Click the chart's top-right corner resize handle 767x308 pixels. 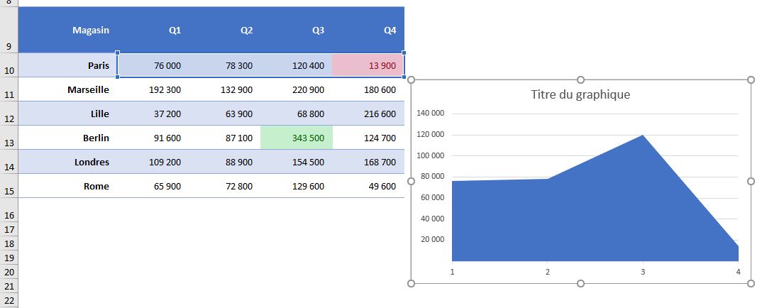point(751,79)
